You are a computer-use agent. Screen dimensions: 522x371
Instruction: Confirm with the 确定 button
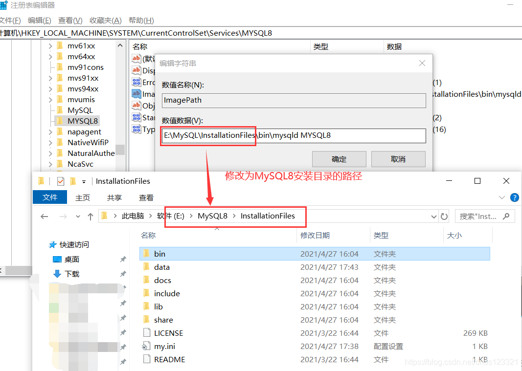click(x=339, y=159)
